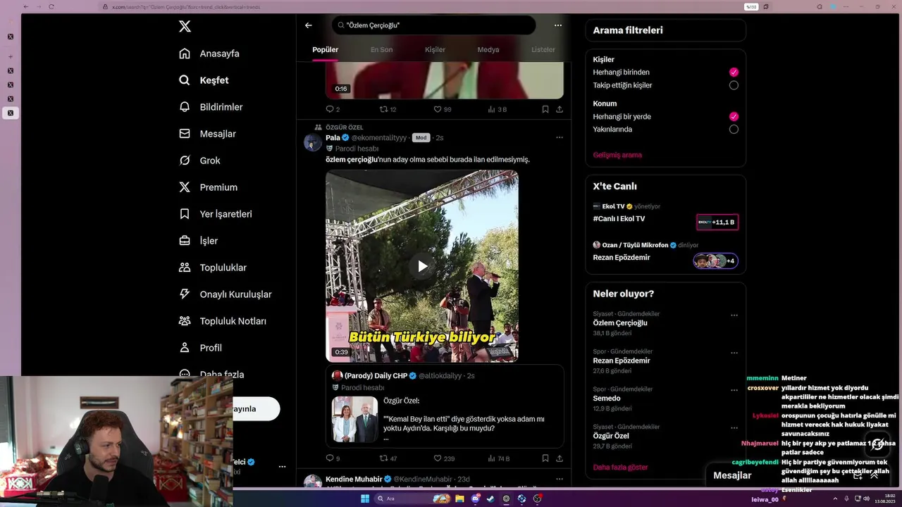Switch to the Kişiler tab

tap(435, 50)
